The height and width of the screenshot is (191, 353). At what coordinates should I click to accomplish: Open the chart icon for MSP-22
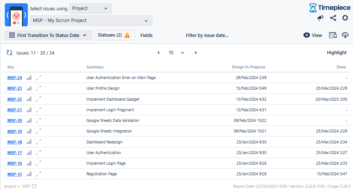(x=29, y=99)
